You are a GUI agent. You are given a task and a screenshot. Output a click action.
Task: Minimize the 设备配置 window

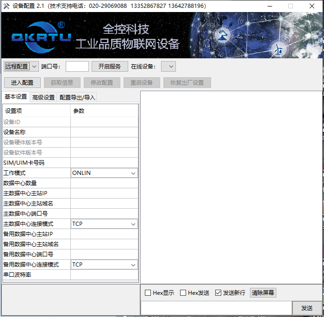pyautogui.click(x=270, y=6)
